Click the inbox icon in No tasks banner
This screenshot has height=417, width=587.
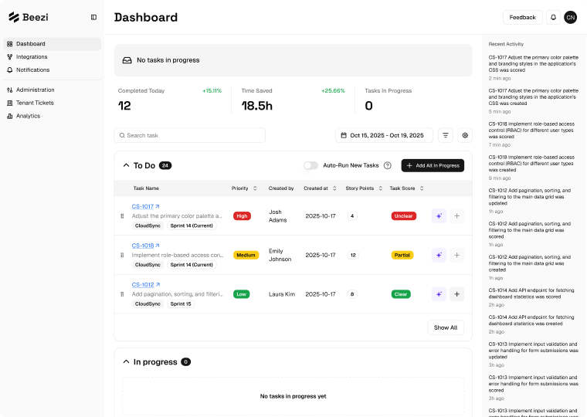click(127, 60)
